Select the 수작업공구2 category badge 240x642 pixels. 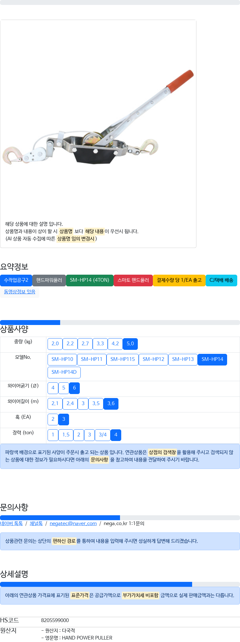click(16, 280)
